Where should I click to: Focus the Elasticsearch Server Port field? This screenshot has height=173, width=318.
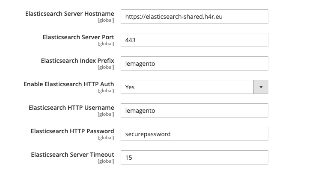pyautogui.click(x=194, y=40)
